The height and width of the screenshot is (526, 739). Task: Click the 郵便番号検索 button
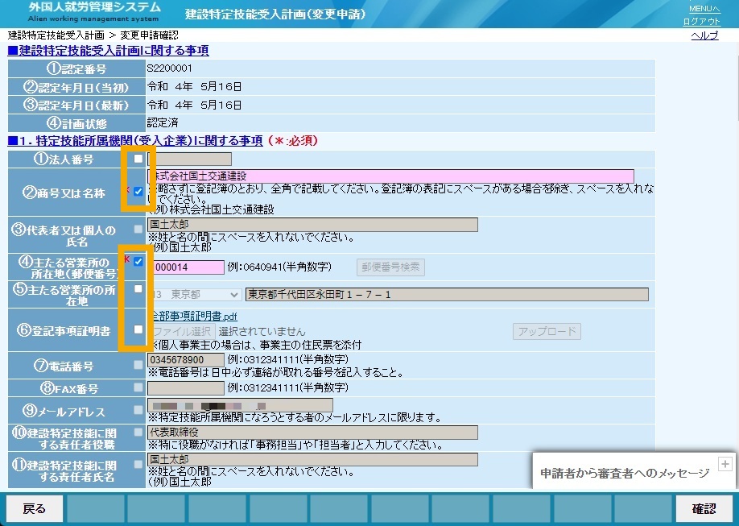coord(390,267)
